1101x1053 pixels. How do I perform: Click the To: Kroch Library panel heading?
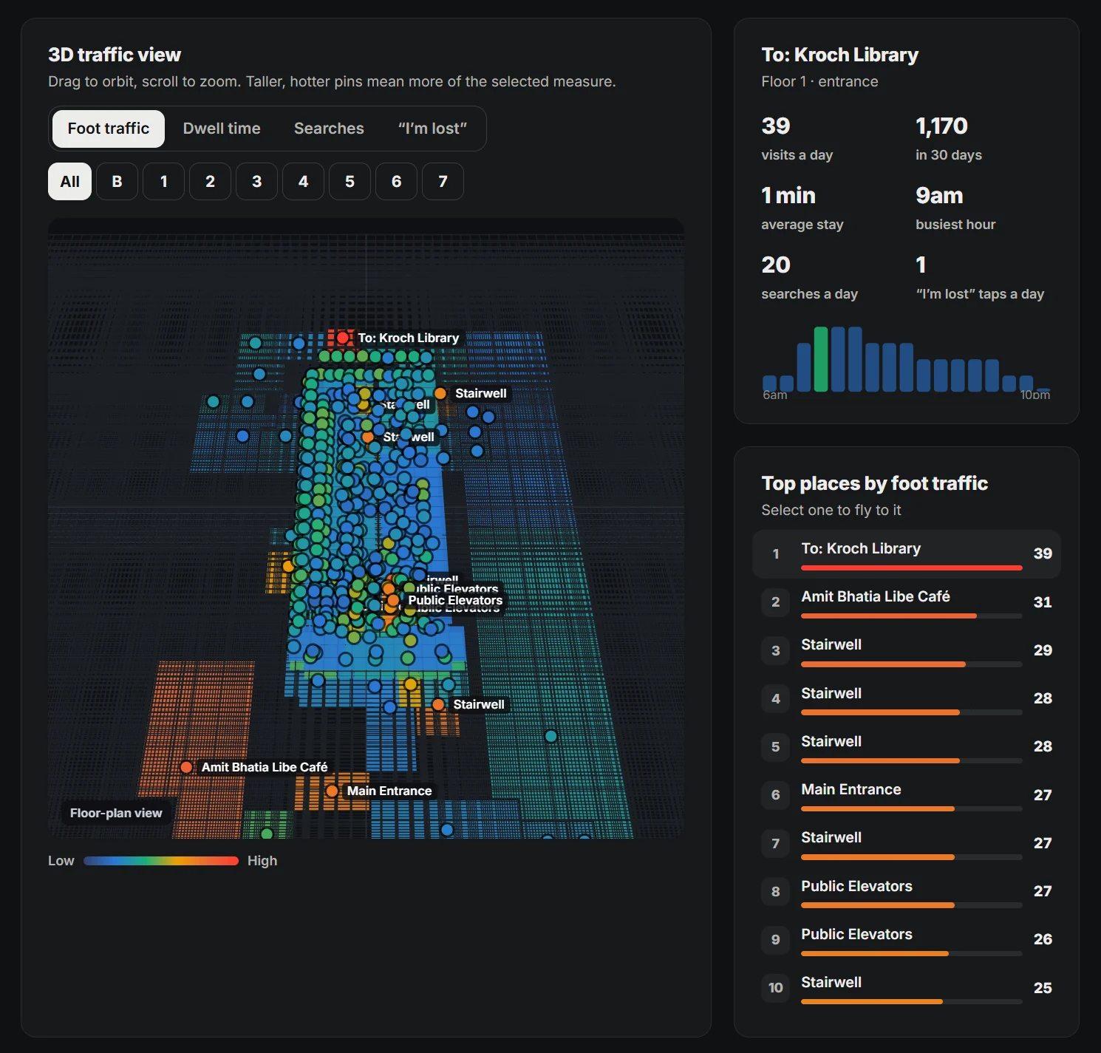click(839, 55)
